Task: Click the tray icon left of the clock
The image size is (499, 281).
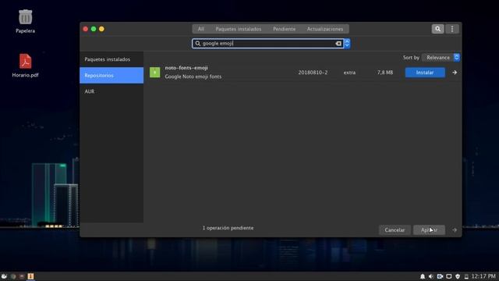Action: 466,276
